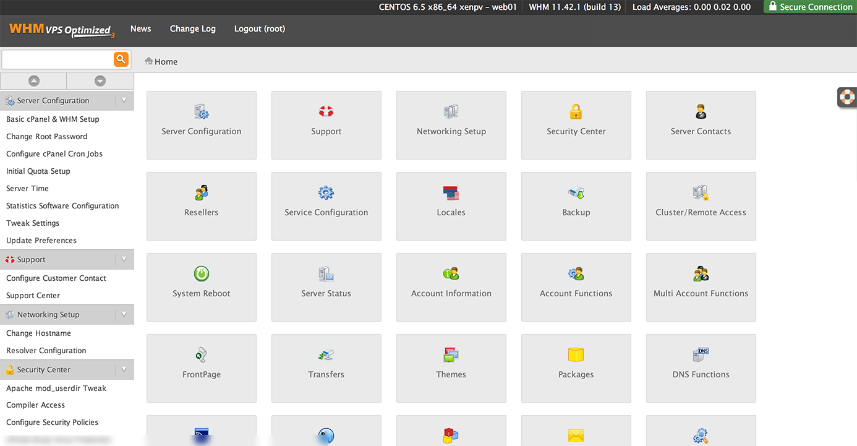Select Networking Setup sidebar header
The height and width of the screenshot is (446, 857).
67,314
